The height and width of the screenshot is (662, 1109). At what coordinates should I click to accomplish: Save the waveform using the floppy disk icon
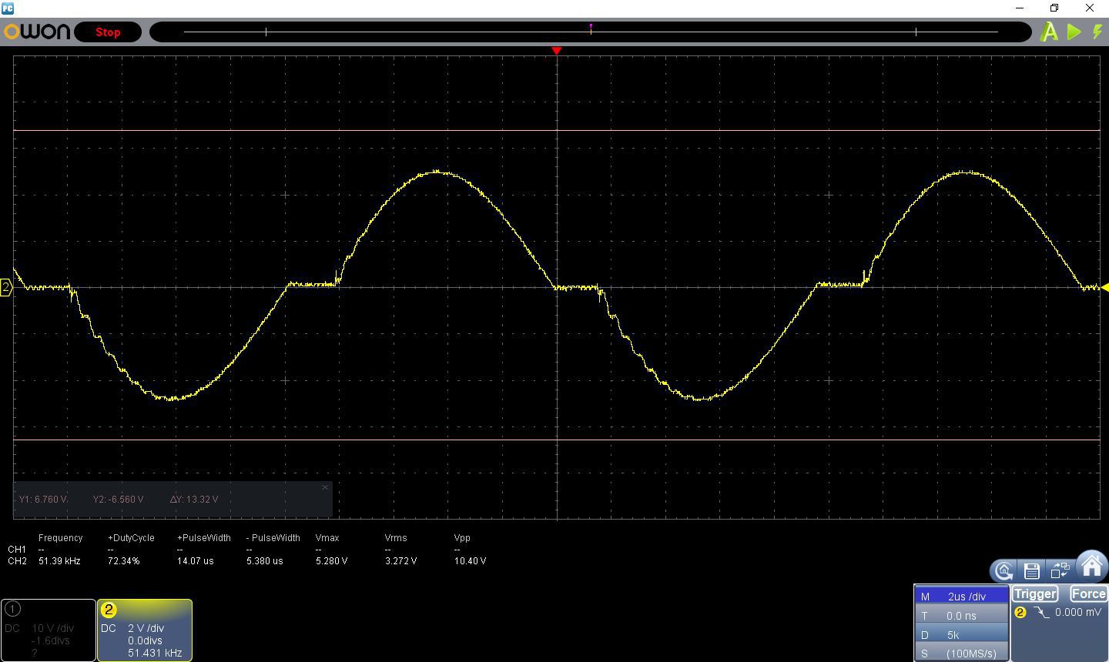[1032, 570]
